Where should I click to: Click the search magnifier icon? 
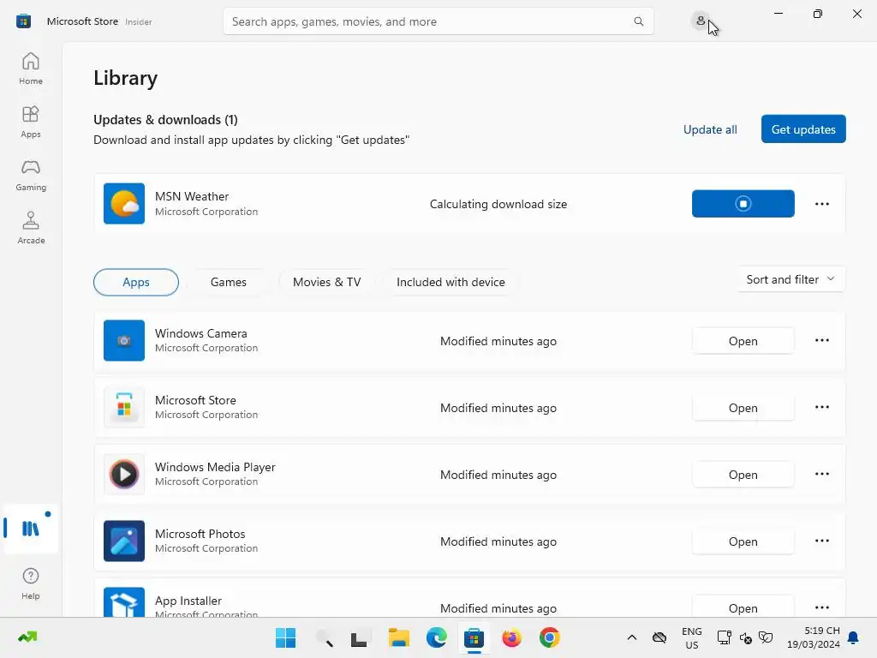(x=638, y=21)
